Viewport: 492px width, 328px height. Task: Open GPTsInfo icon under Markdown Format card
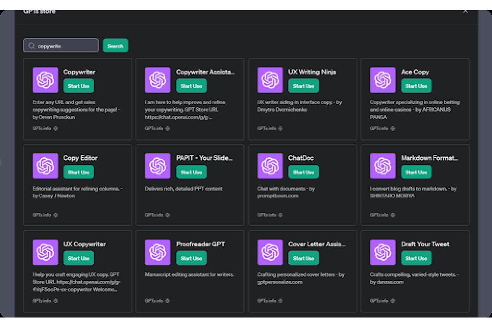(x=393, y=215)
